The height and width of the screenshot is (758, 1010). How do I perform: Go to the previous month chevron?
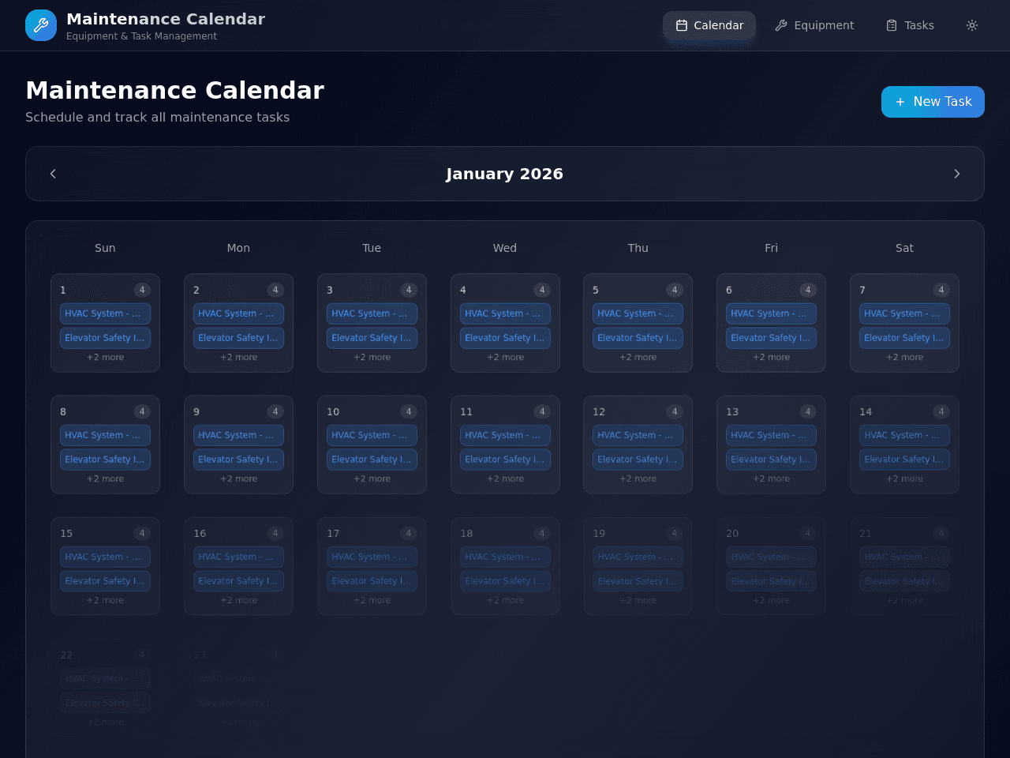tap(53, 174)
